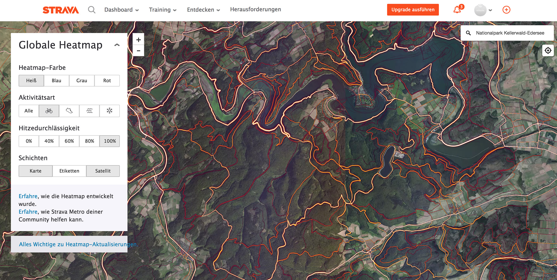The height and width of the screenshot is (280, 557).
Task: Select the cycling activity type icon
Action: coord(49,111)
